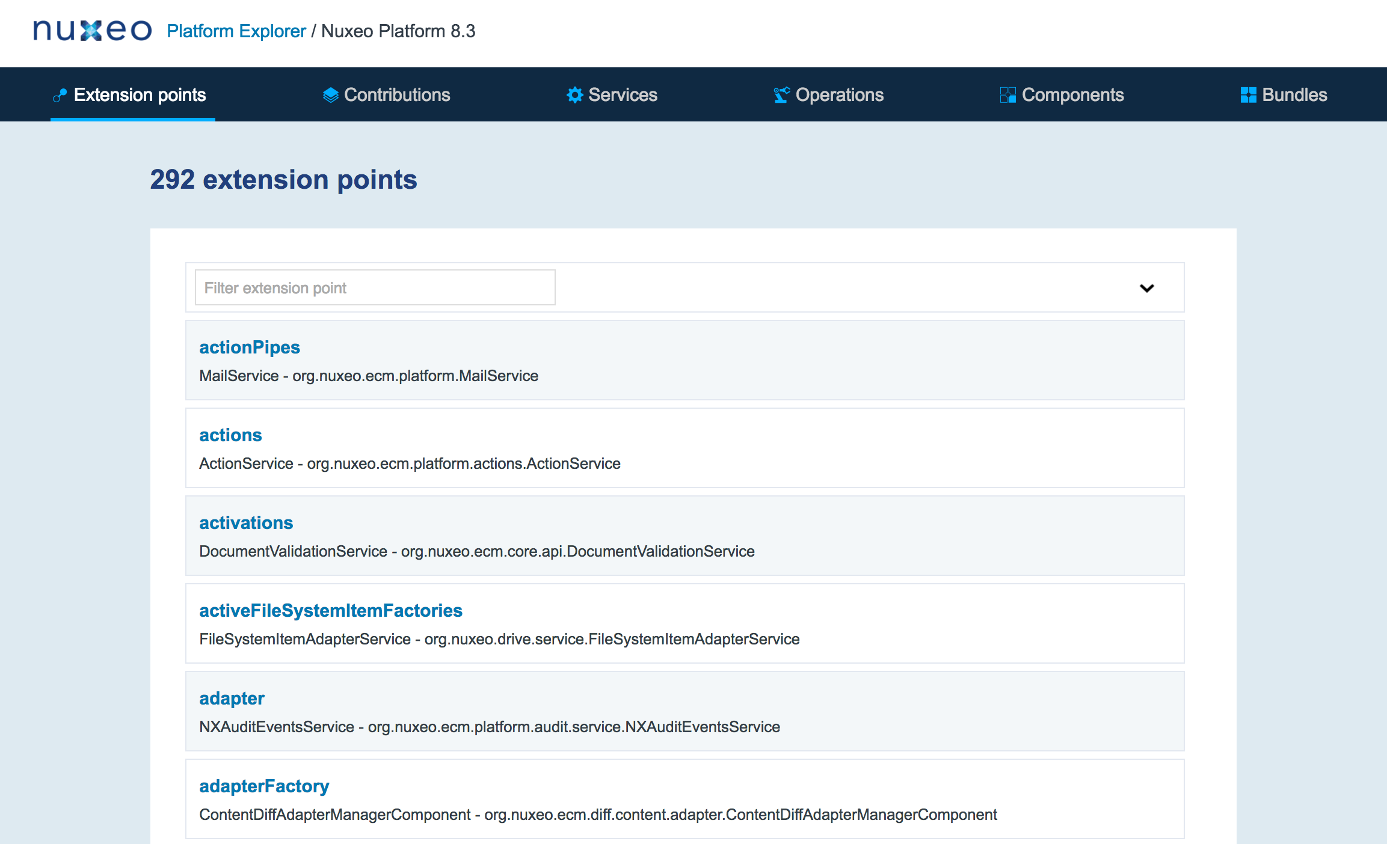This screenshot has width=1387, height=844.
Task: Open the activations extension point
Action: click(246, 523)
